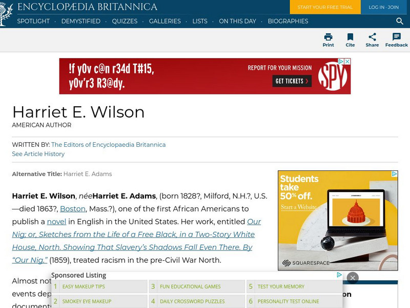Screen dimensions: 410x308
Task: Open the Log In · Join option
Action: click(383, 8)
